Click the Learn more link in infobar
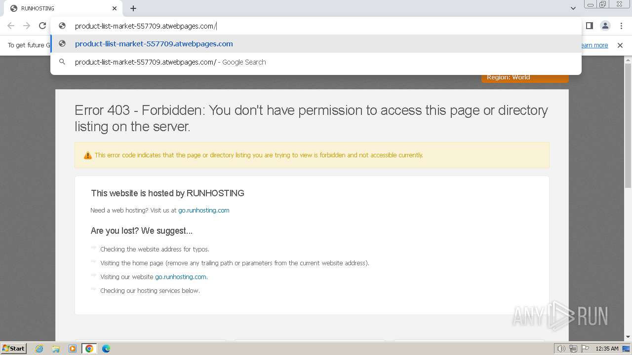This screenshot has width=632, height=355. coord(594,45)
